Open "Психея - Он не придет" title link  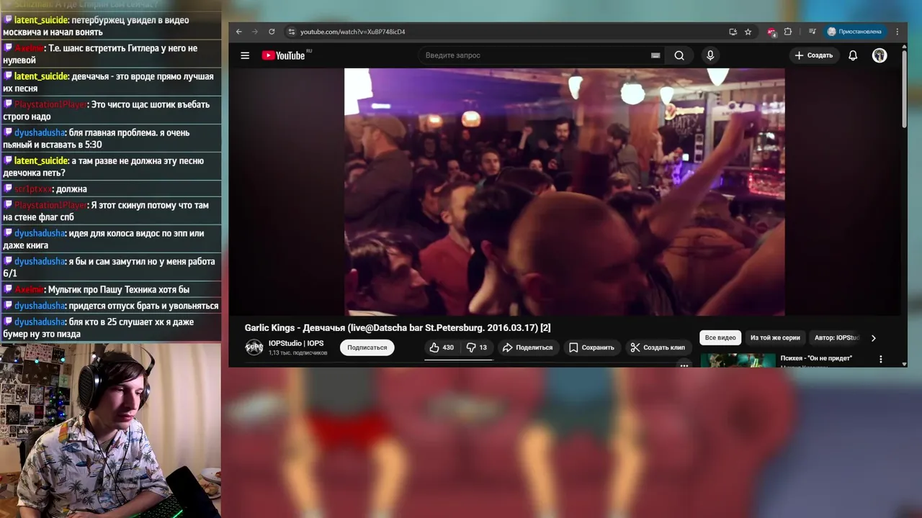click(x=816, y=358)
